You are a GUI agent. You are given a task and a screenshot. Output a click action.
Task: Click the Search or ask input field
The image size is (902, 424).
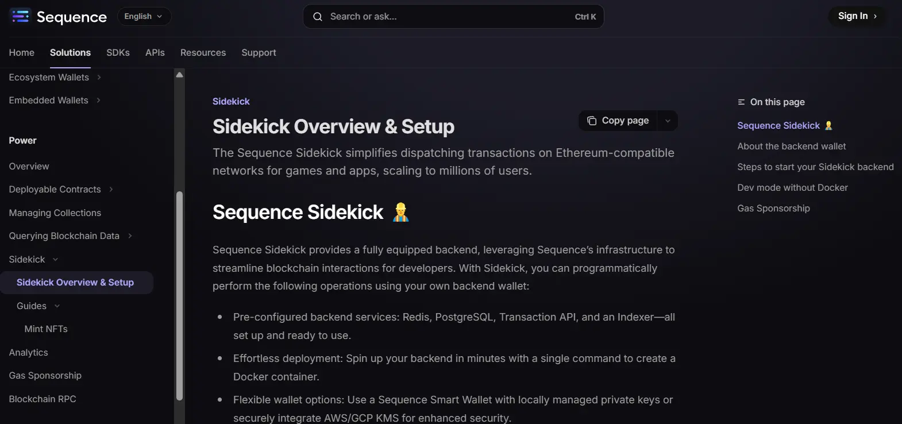pos(453,17)
